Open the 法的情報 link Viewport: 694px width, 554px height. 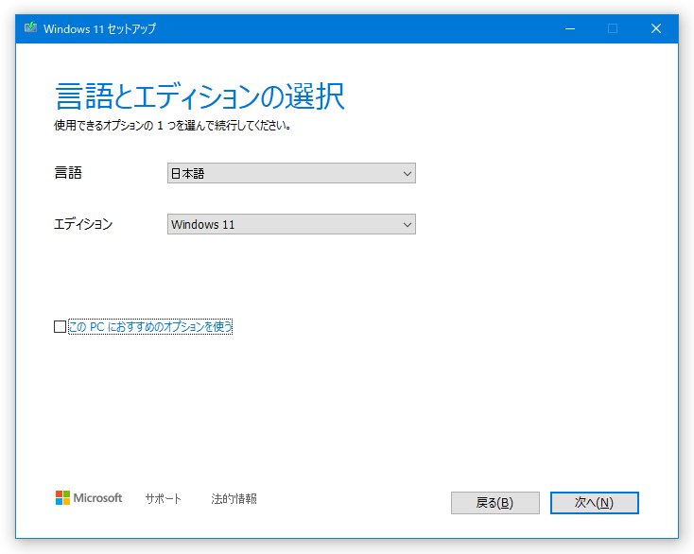234,498
